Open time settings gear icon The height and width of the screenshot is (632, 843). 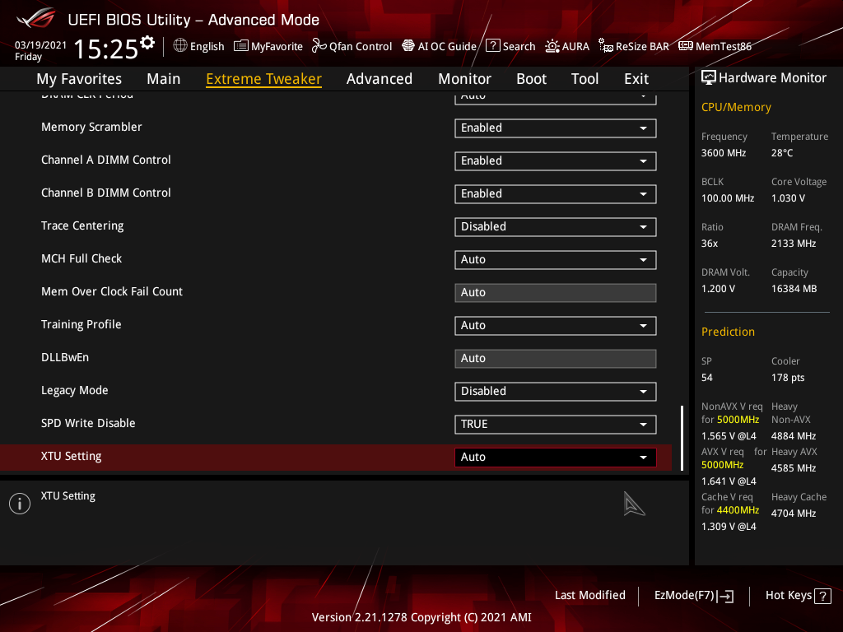[x=147, y=43]
